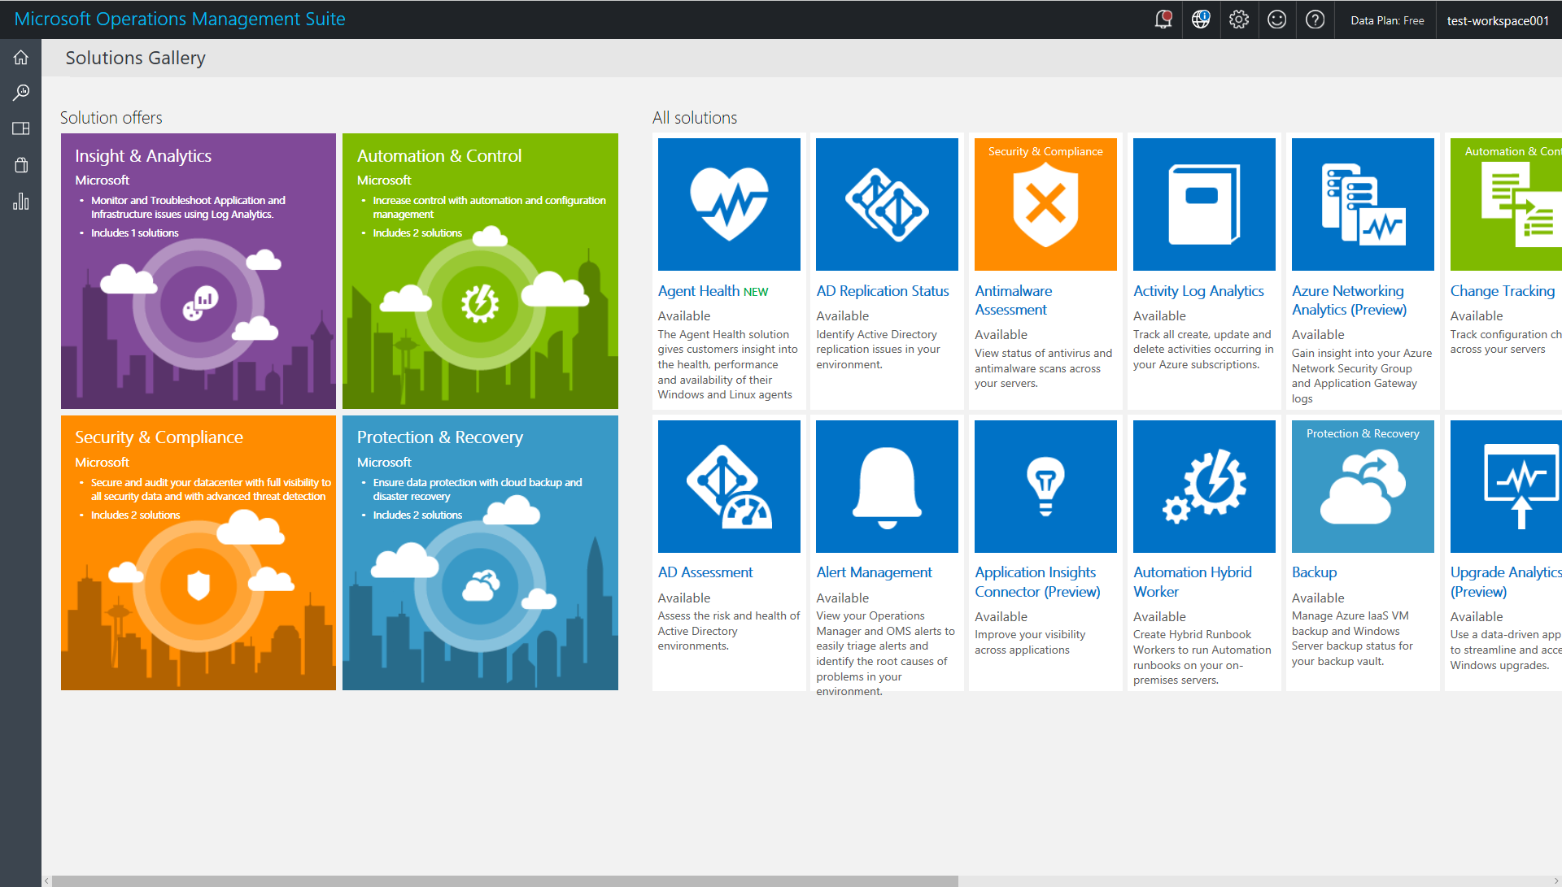Open the test-workspace001 workspace menu
Screen dimensions: 1562x887
(x=1497, y=20)
